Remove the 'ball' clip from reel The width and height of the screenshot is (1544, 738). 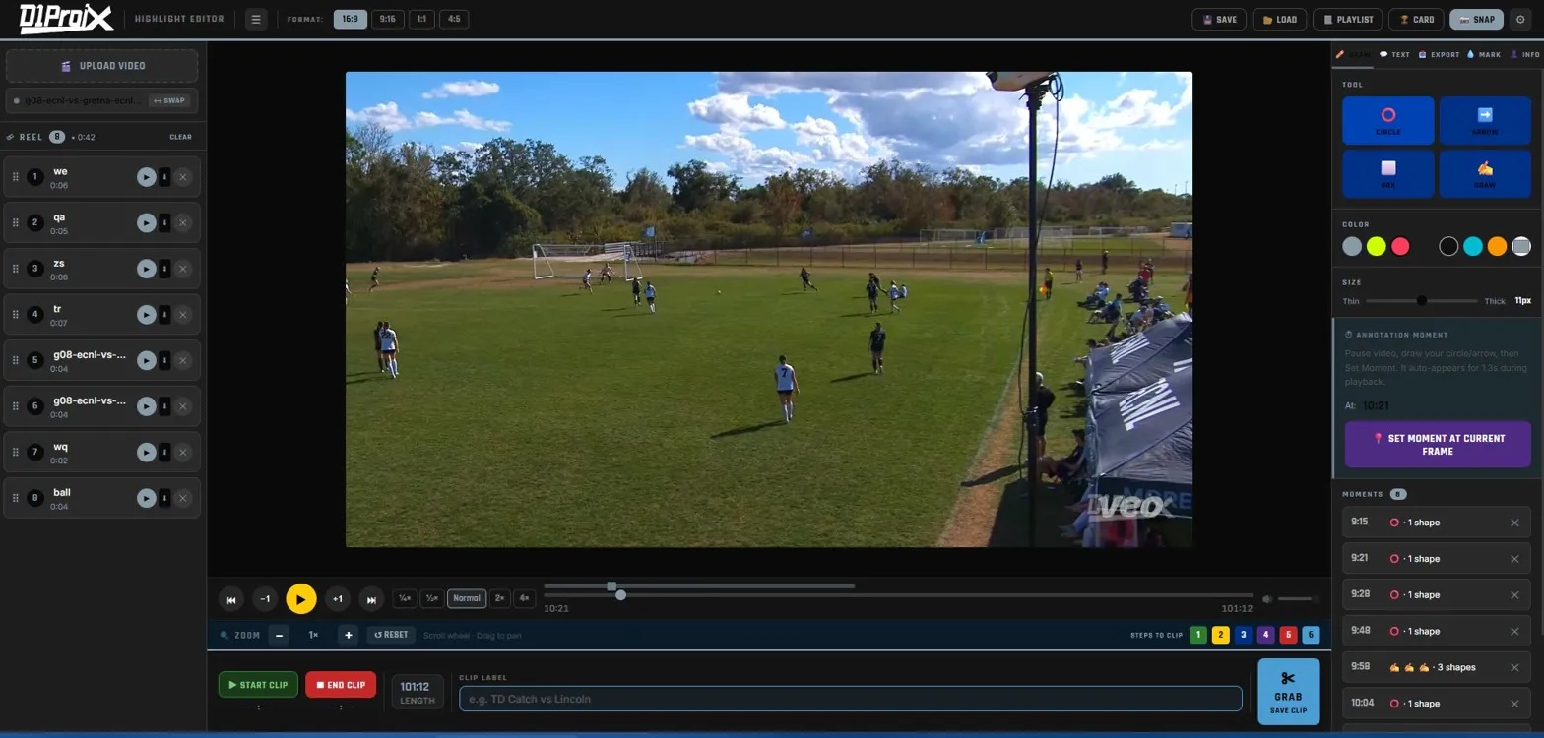click(x=183, y=498)
